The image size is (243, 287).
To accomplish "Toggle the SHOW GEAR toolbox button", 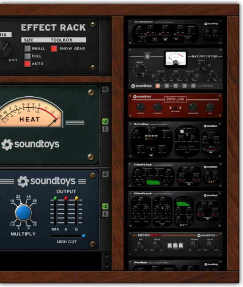I will [54, 49].
